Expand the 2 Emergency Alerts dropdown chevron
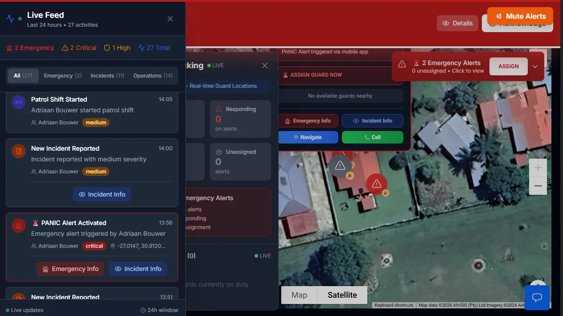 535,66
